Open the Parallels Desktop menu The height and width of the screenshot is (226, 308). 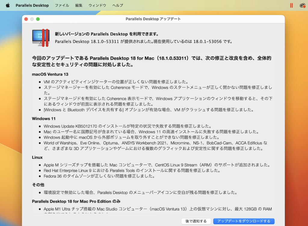(32, 5)
